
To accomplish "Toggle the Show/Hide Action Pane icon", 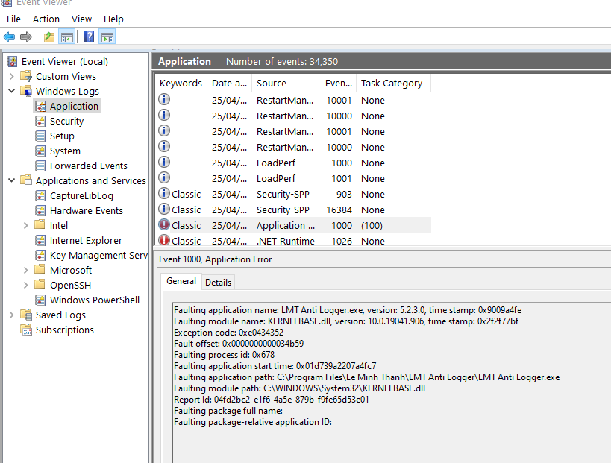I will point(107,37).
